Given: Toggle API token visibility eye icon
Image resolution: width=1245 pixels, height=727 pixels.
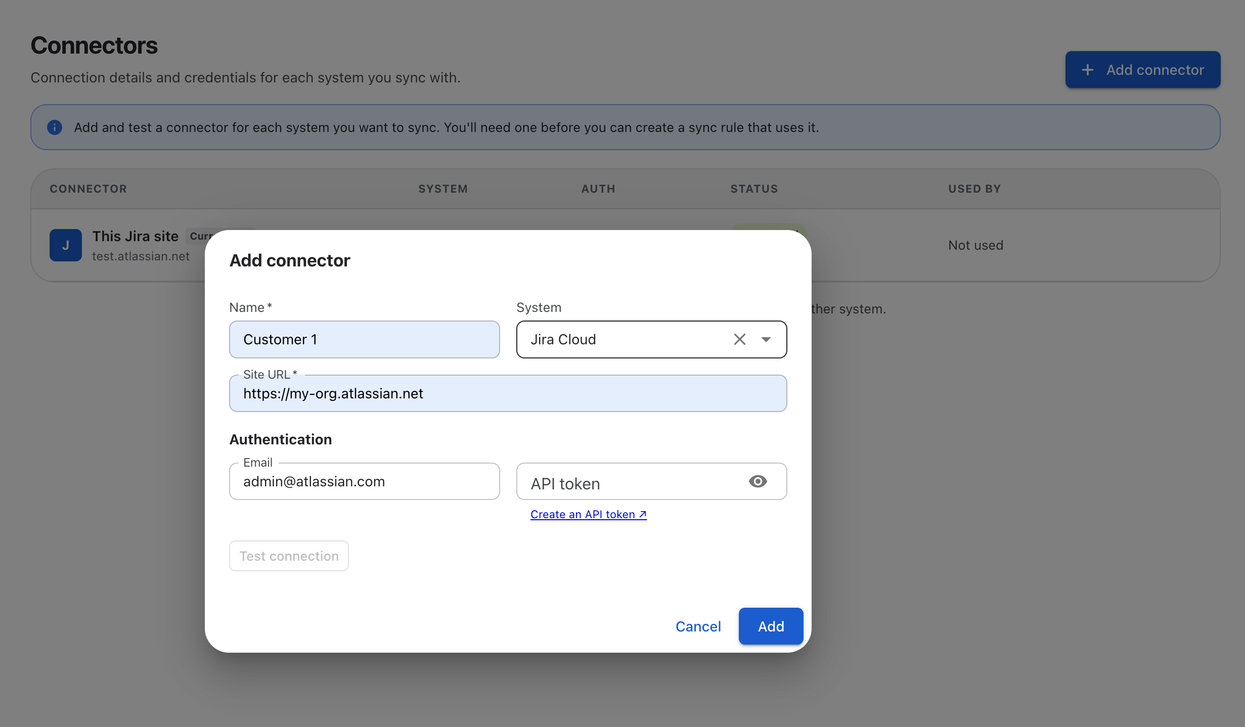Looking at the screenshot, I should (758, 481).
